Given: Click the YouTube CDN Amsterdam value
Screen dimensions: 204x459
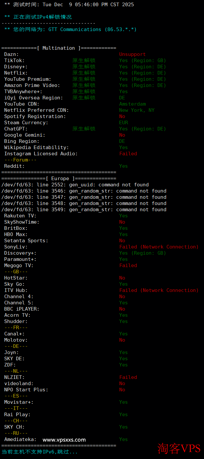Looking at the screenshot, I should 132,104.
